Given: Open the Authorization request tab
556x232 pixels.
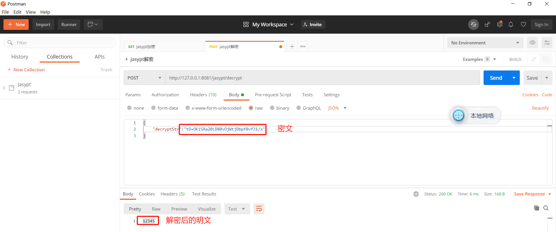Looking at the screenshot, I should pos(165,95).
